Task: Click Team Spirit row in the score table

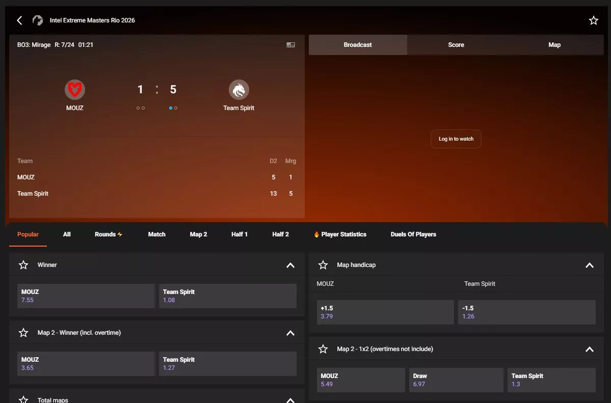Action: (156, 194)
